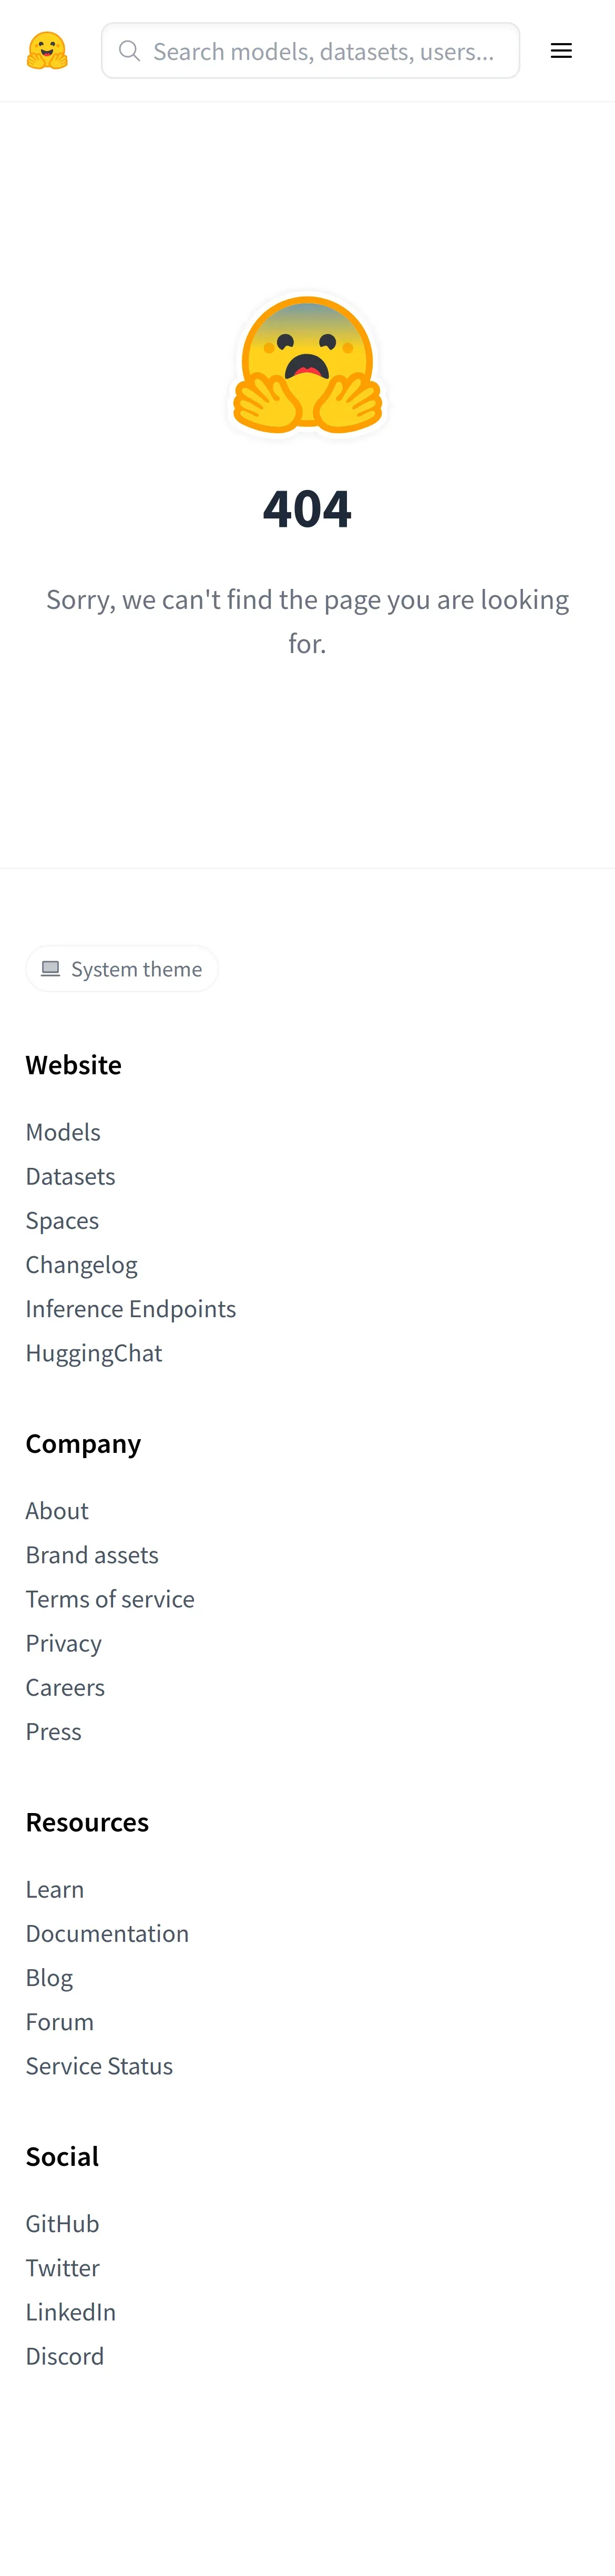Navigate to Spaces
The height and width of the screenshot is (2576, 615).
pyautogui.click(x=62, y=1220)
